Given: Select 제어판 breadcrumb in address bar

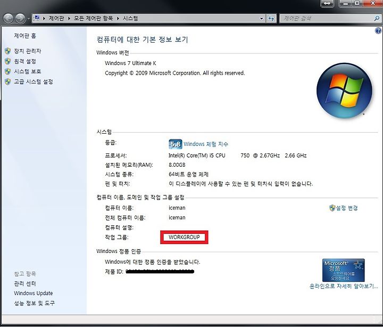Looking at the screenshot, I should tap(56, 18).
